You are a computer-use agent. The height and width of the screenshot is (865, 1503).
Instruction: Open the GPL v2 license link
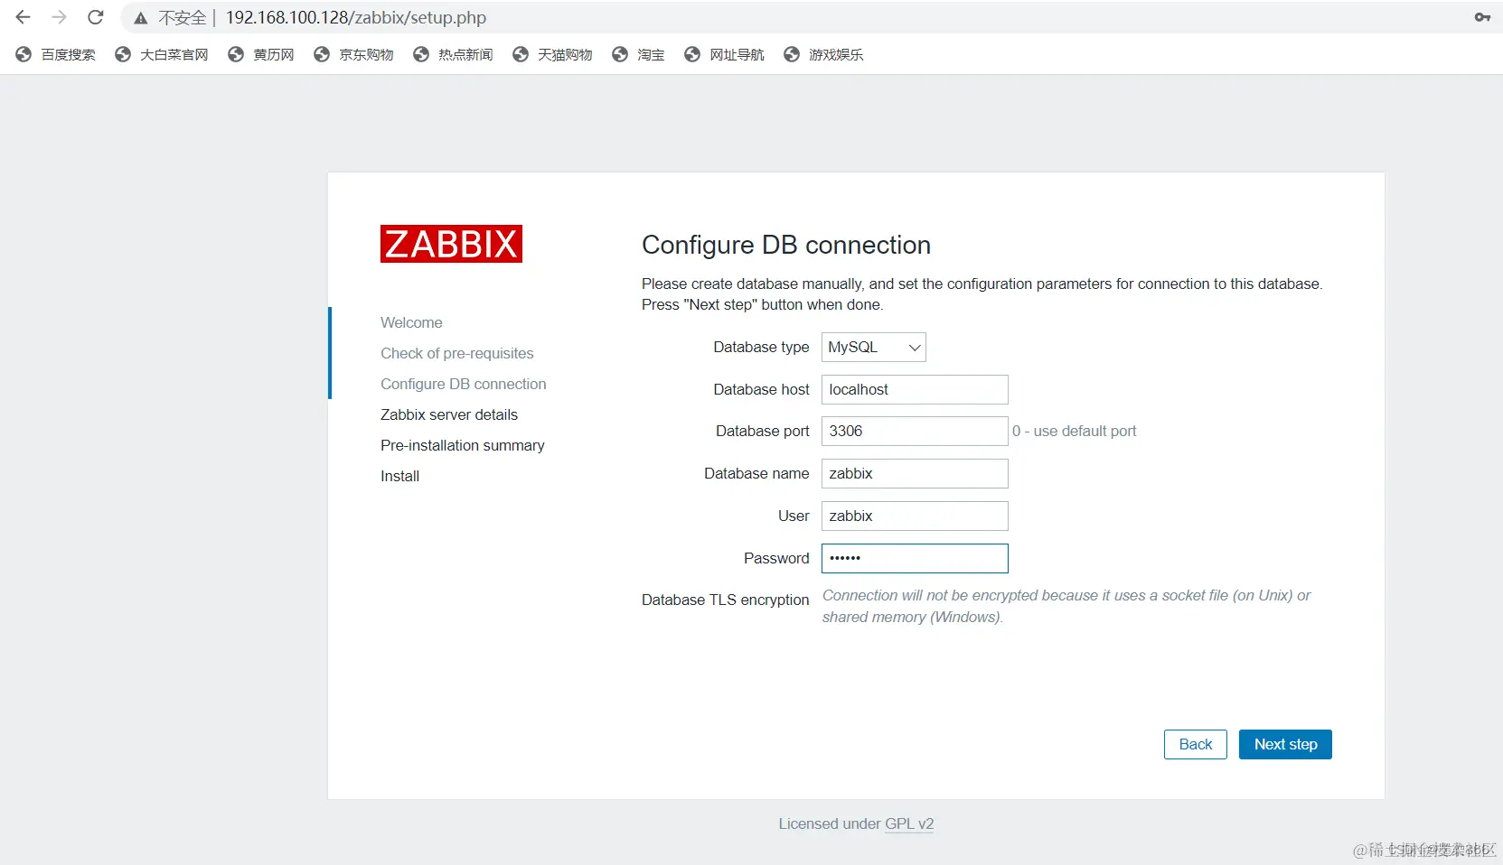pyautogui.click(x=909, y=823)
